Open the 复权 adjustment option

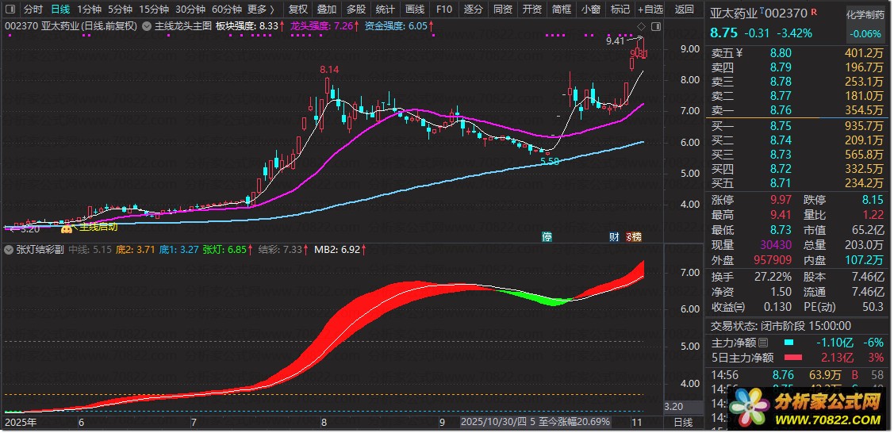[298, 9]
